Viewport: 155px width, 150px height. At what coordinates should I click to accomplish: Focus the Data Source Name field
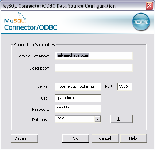click(94, 56)
